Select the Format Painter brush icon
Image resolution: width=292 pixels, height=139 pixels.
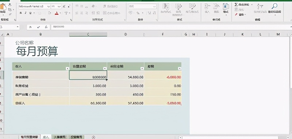pos(10,15)
